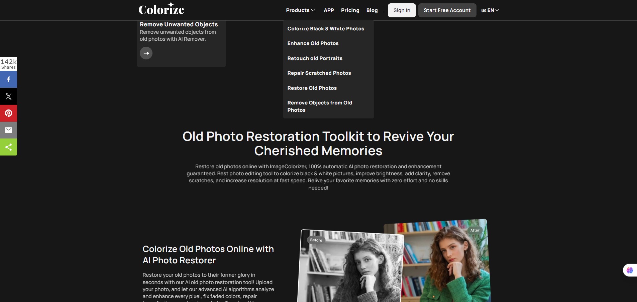Open the AI assistant widget bottom right
637x302 pixels.
tap(630, 270)
